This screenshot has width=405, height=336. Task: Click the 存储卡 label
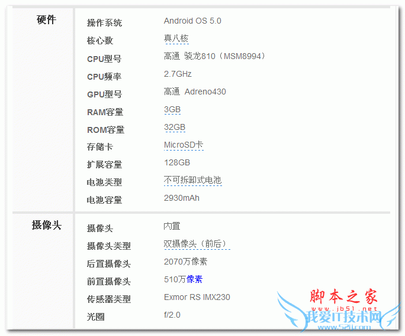tap(100, 147)
